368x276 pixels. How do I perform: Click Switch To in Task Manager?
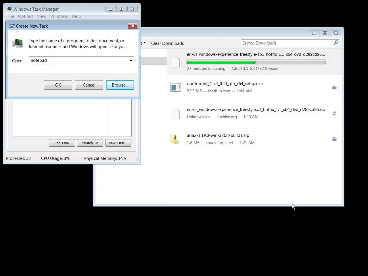90,143
